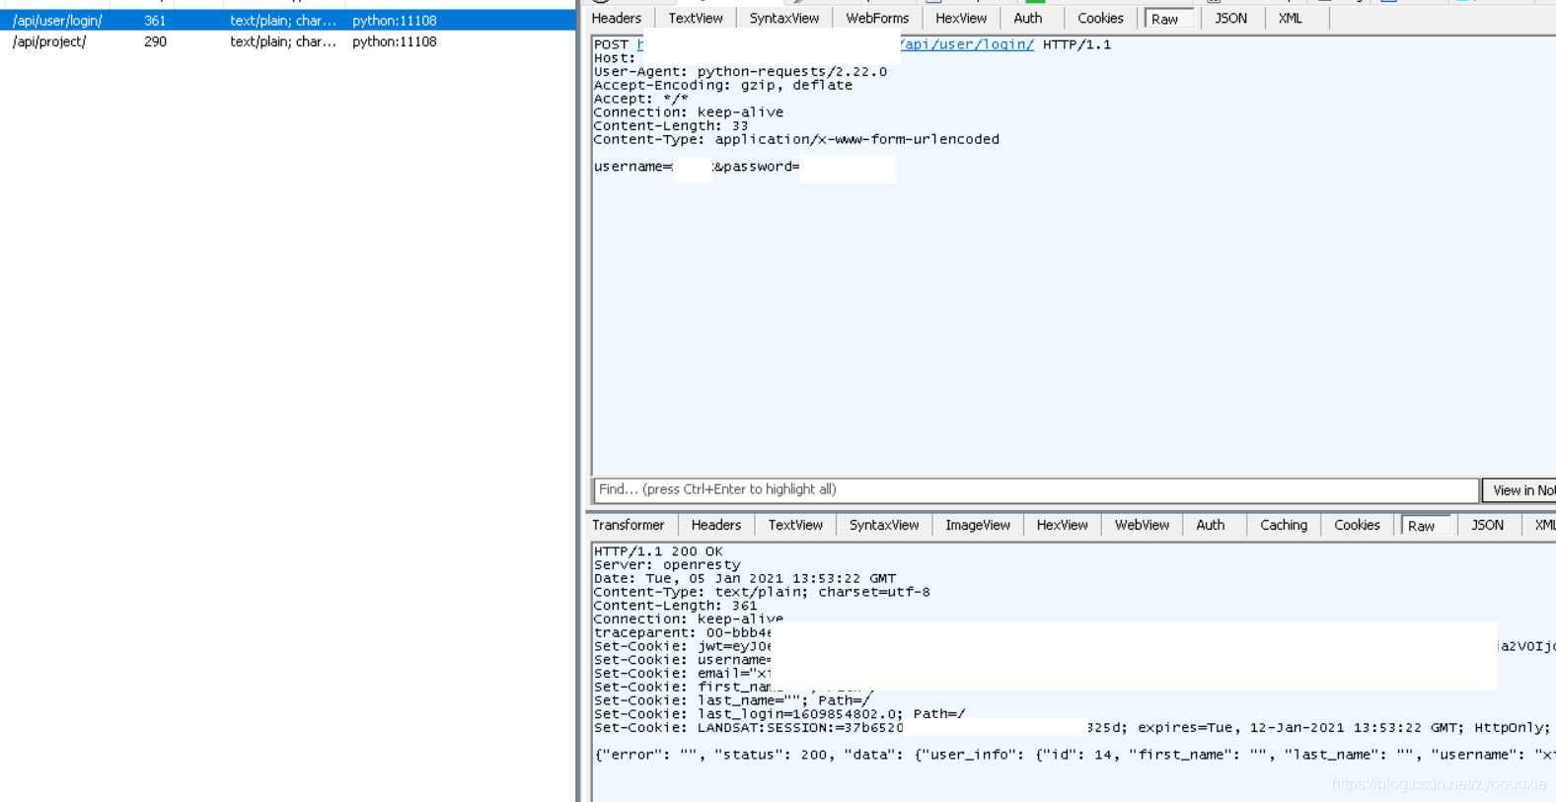This screenshot has height=802, width=1556.
Task: Open the response JSON tab
Action: pyautogui.click(x=1488, y=525)
